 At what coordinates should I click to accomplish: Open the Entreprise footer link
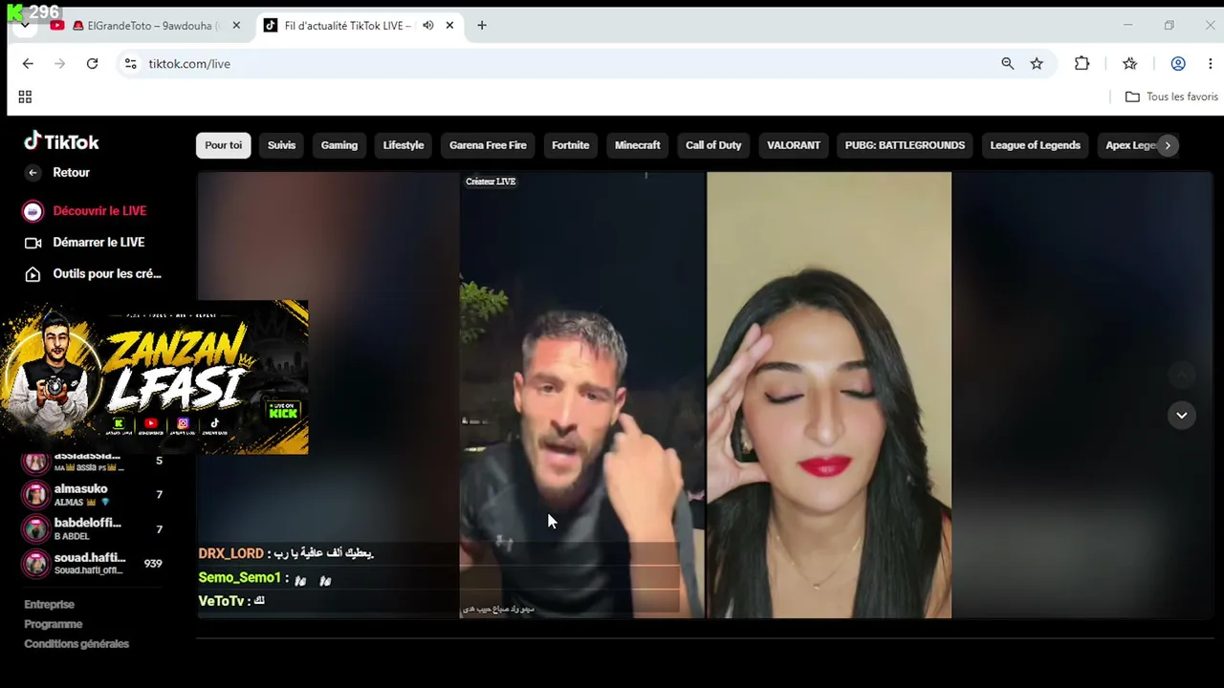tap(49, 604)
